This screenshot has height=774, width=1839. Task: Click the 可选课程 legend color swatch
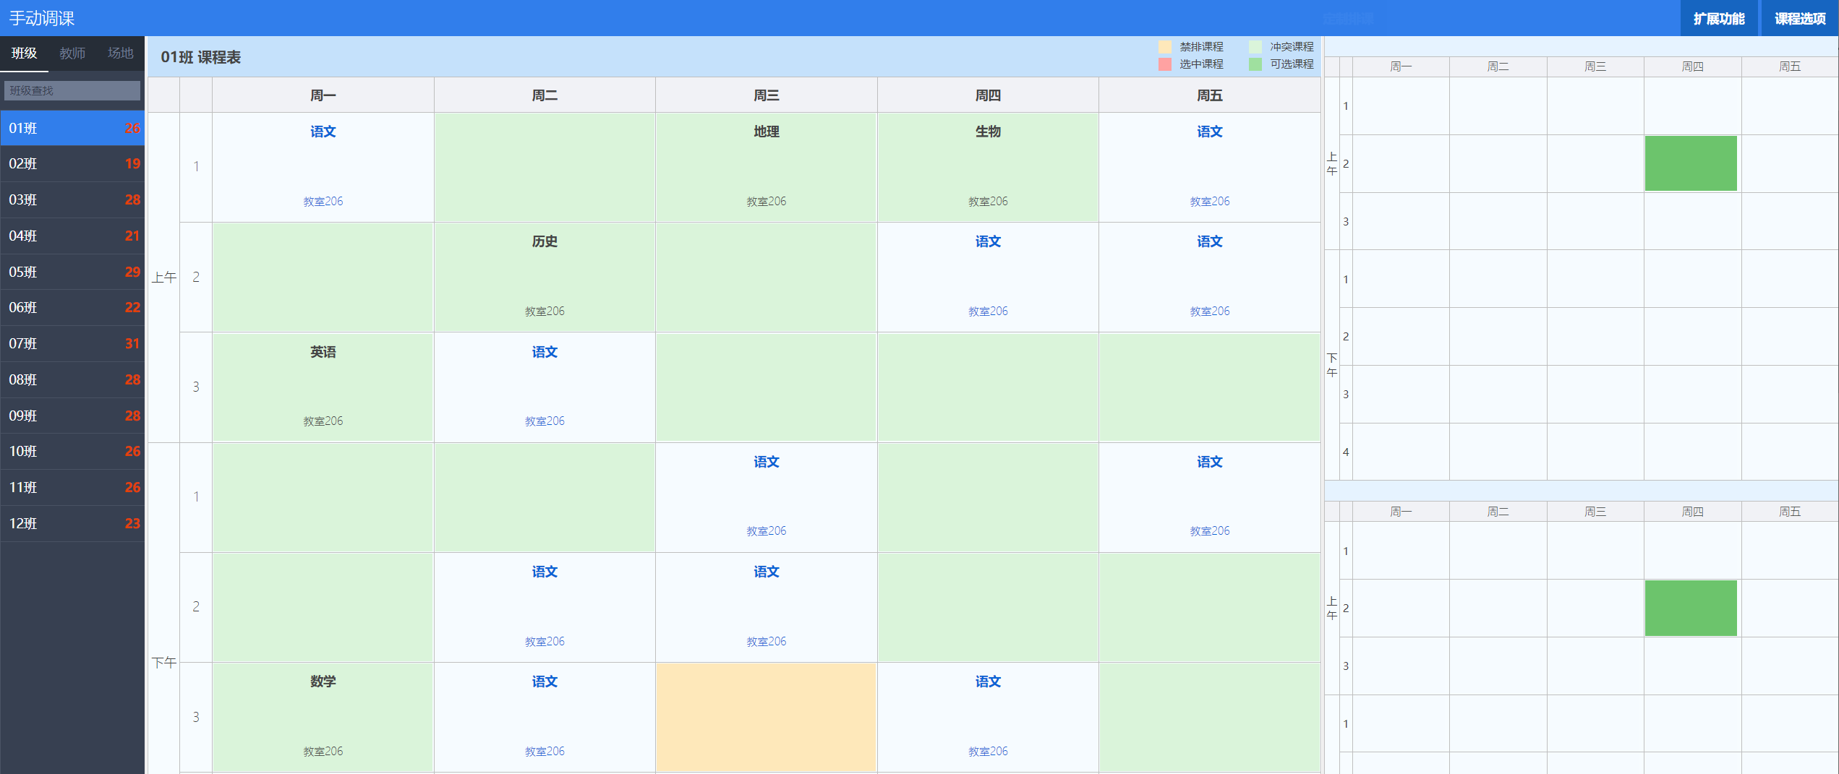(1255, 64)
